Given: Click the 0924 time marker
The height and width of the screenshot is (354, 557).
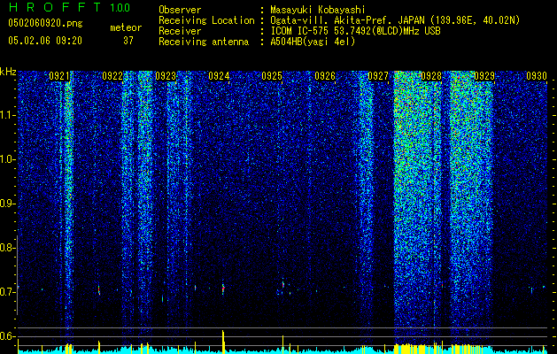Looking at the screenshot, I should (219, 76).
